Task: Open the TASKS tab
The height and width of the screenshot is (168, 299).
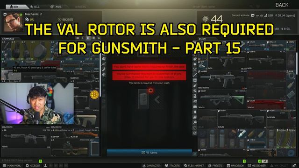Action: (56, 7)
